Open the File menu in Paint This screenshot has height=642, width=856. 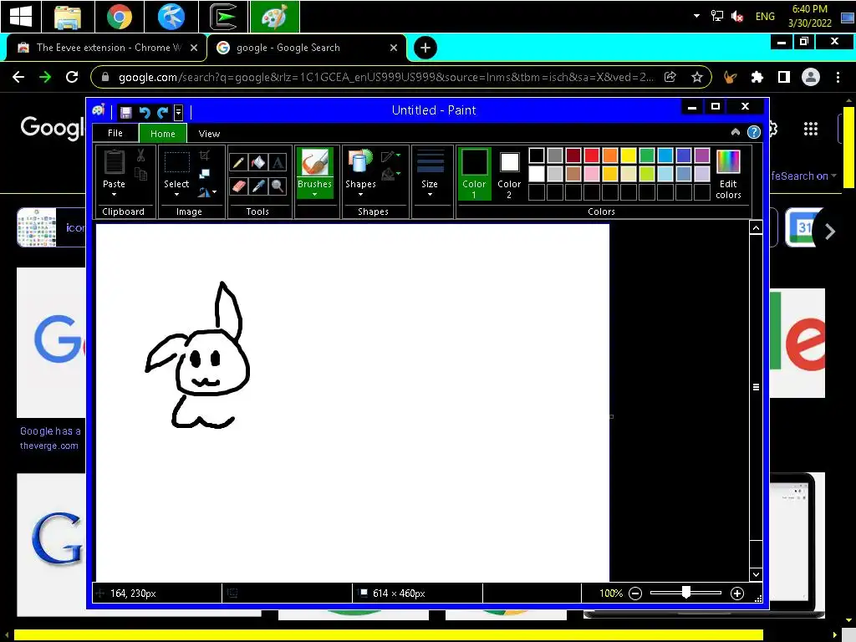(115, 133)
